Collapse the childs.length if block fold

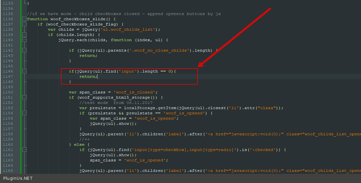tap(24, 35)
